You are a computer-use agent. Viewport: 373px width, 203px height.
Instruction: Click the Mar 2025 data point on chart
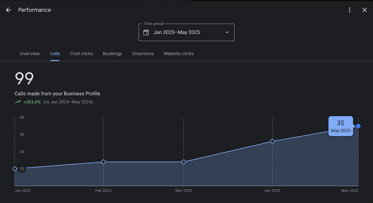point(184,162)
